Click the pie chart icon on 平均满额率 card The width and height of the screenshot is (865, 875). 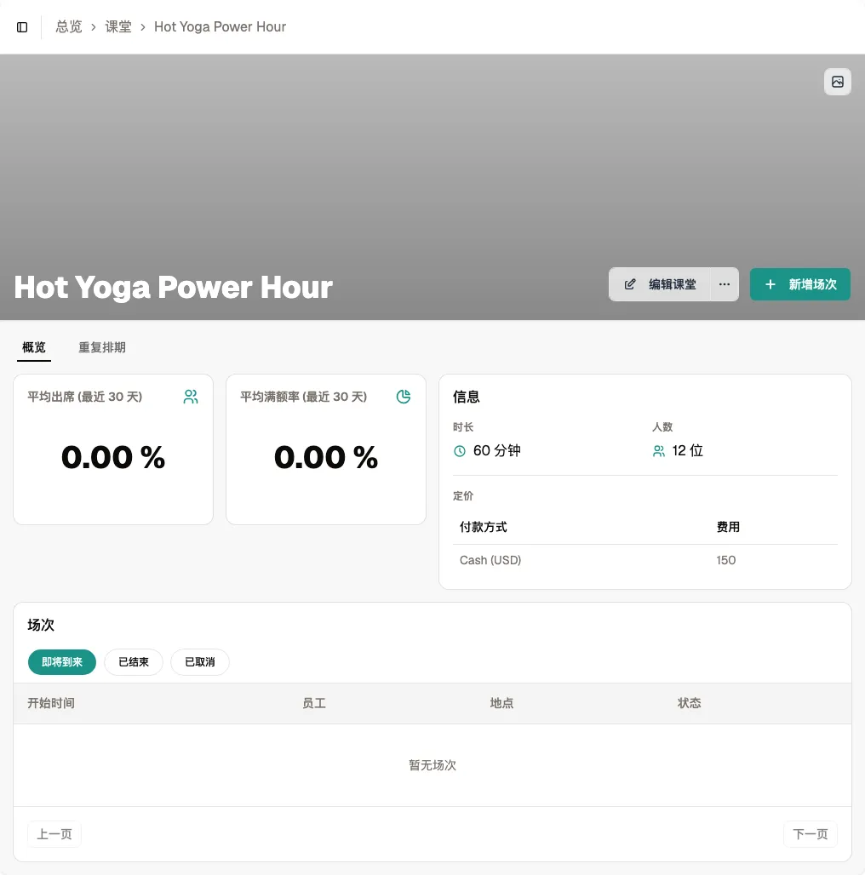403,397
